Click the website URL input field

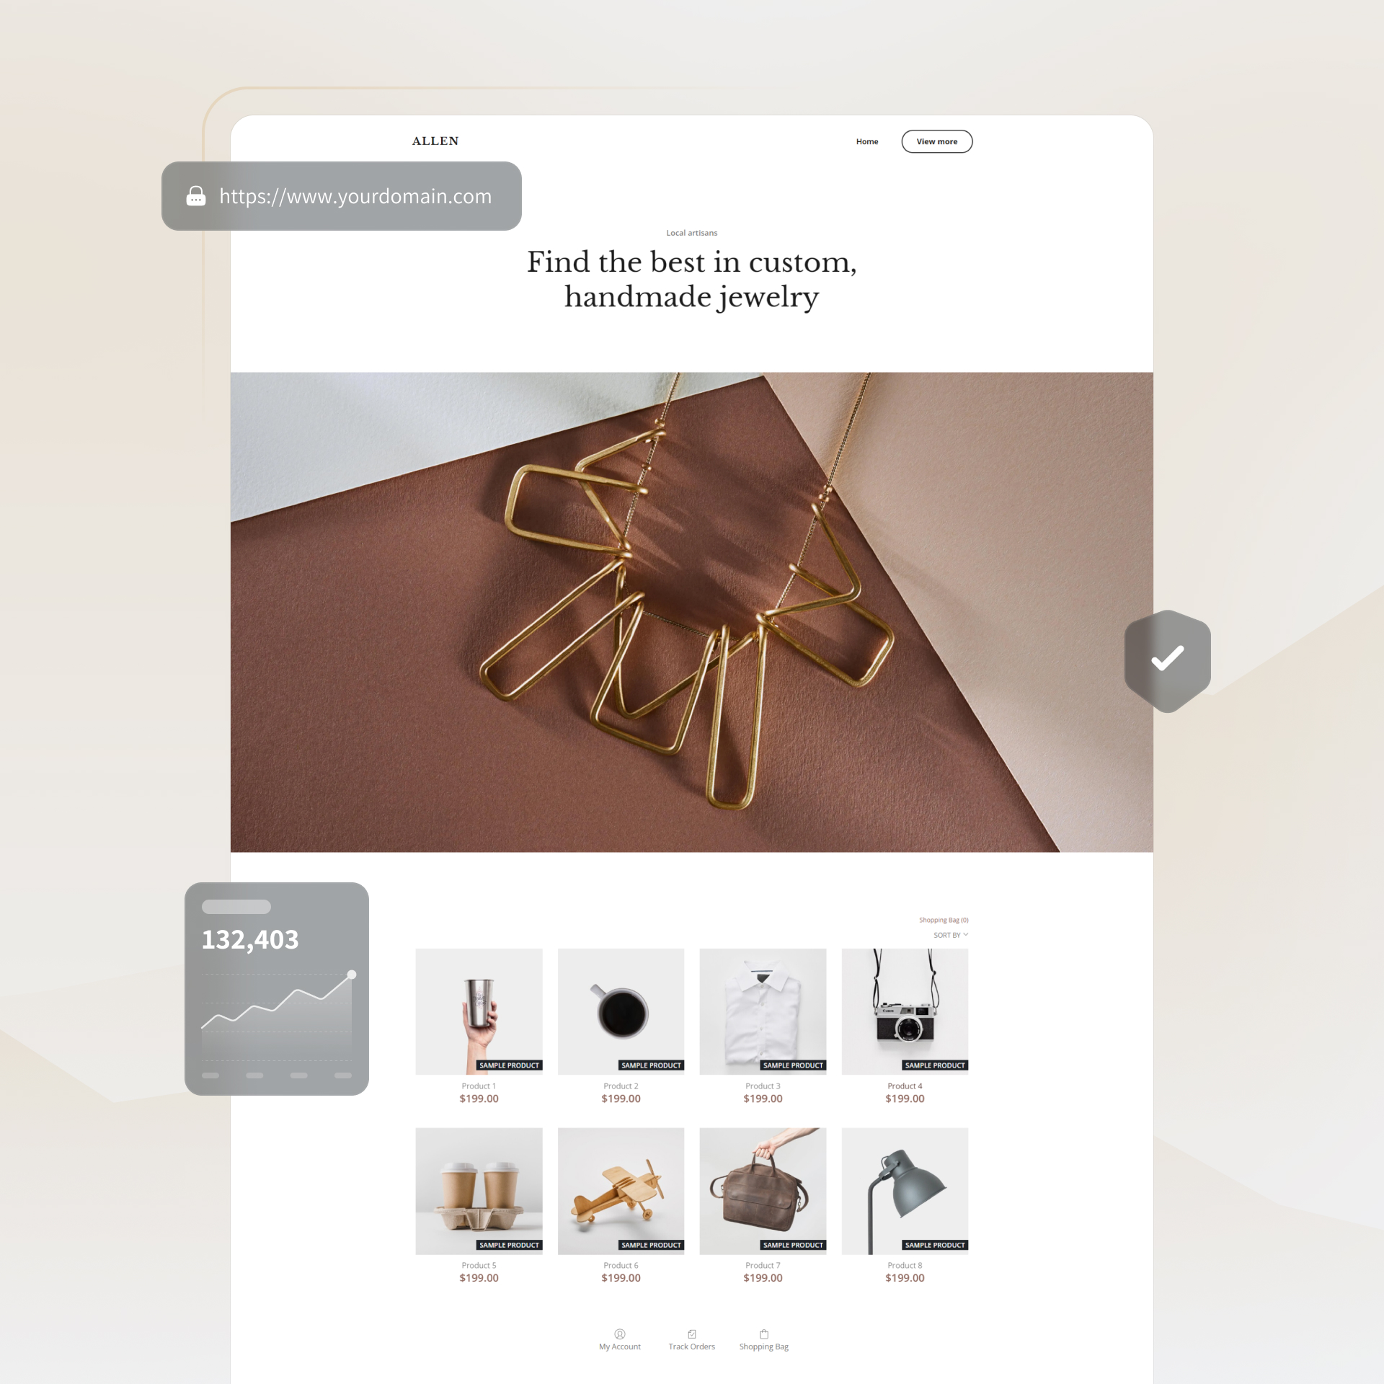tap(342, 195)
